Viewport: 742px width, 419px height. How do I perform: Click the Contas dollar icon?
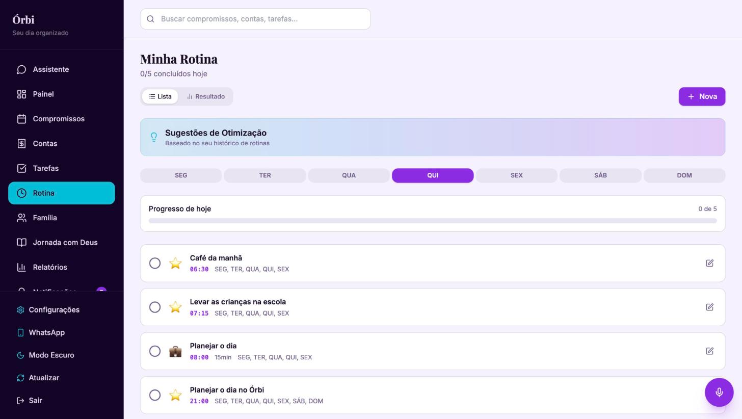pos(21,144)
